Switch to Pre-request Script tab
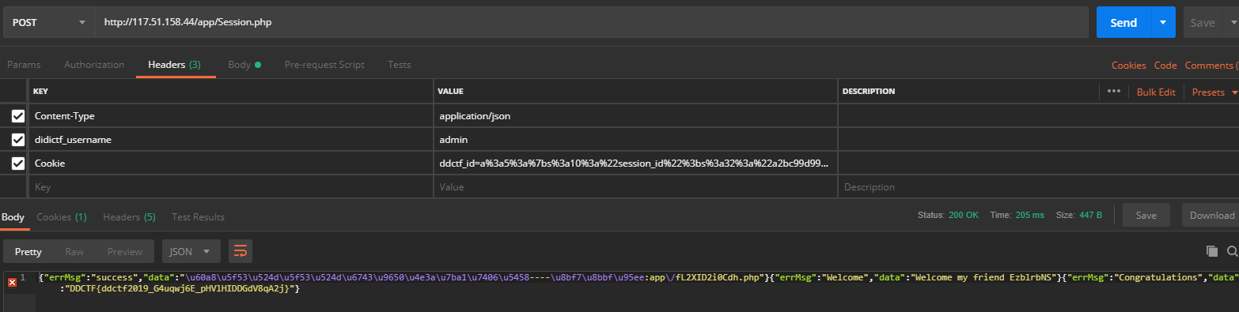Screen dimensions: 1239x312 [324, 65]
